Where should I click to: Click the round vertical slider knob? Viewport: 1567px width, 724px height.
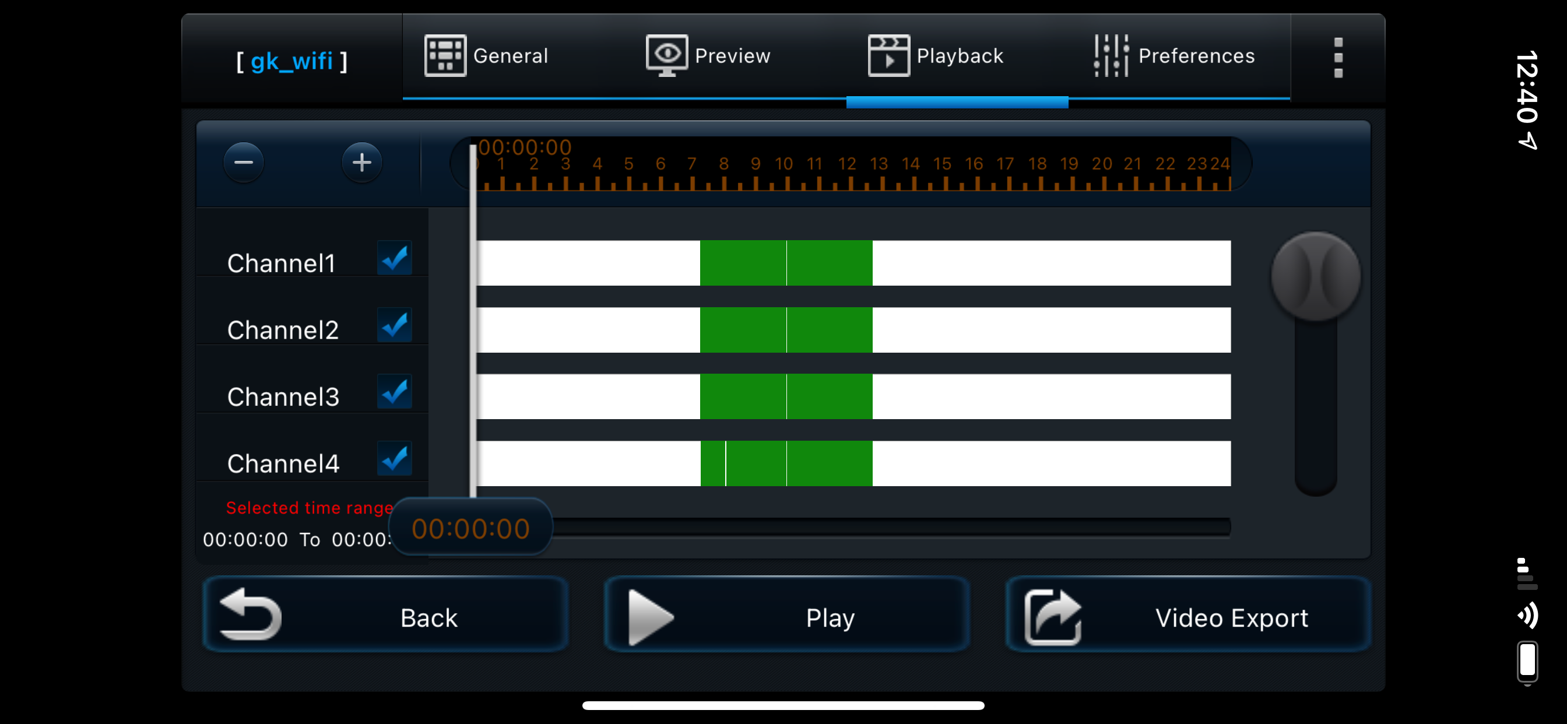[x=1315, y=276]
